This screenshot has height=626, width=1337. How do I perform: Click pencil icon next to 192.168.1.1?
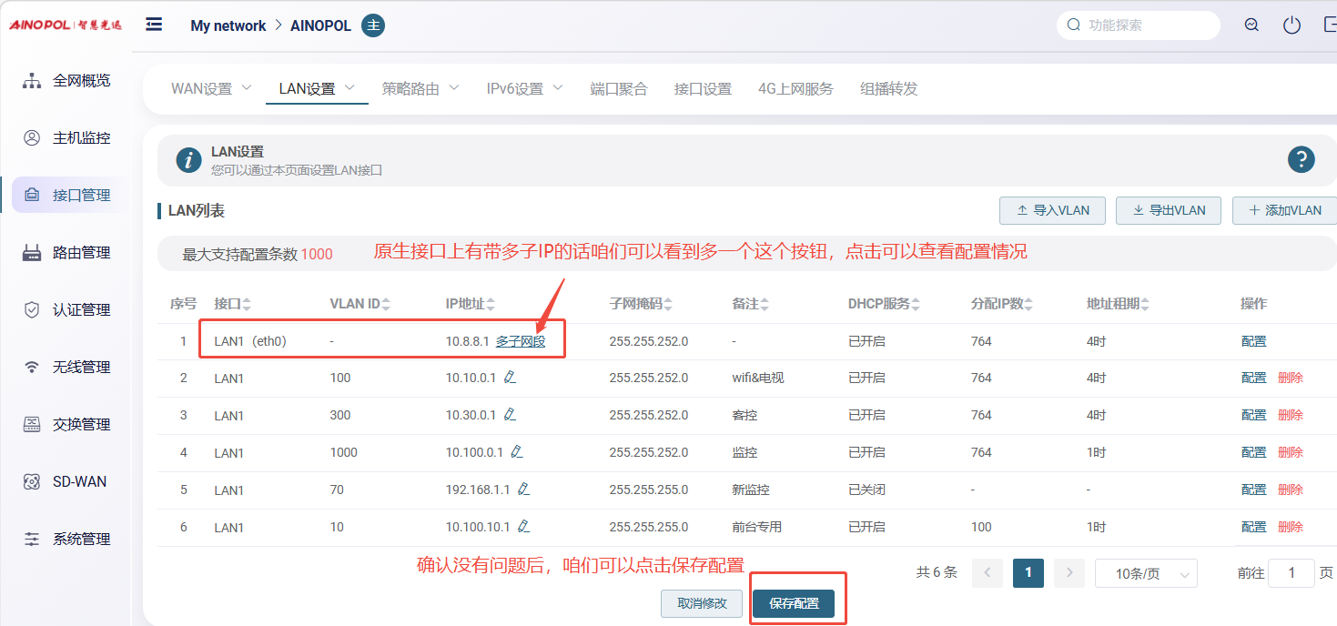(x=523, y=489)
